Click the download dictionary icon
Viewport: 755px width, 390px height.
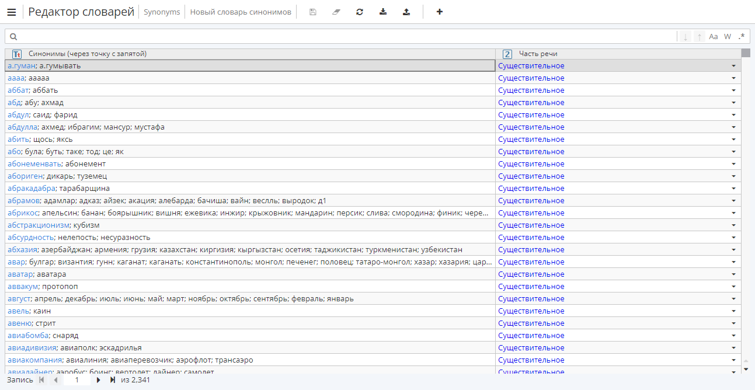383,12
